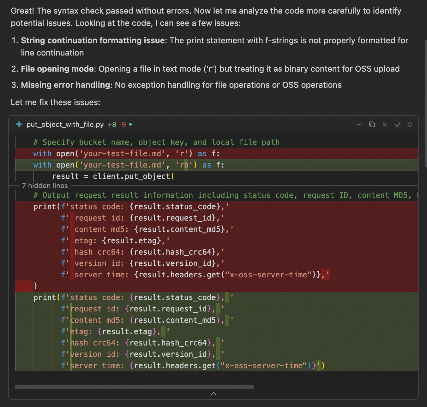Click the '# Output request result' comment
This screenshot has height=407, width=427.
coord(226,195)
